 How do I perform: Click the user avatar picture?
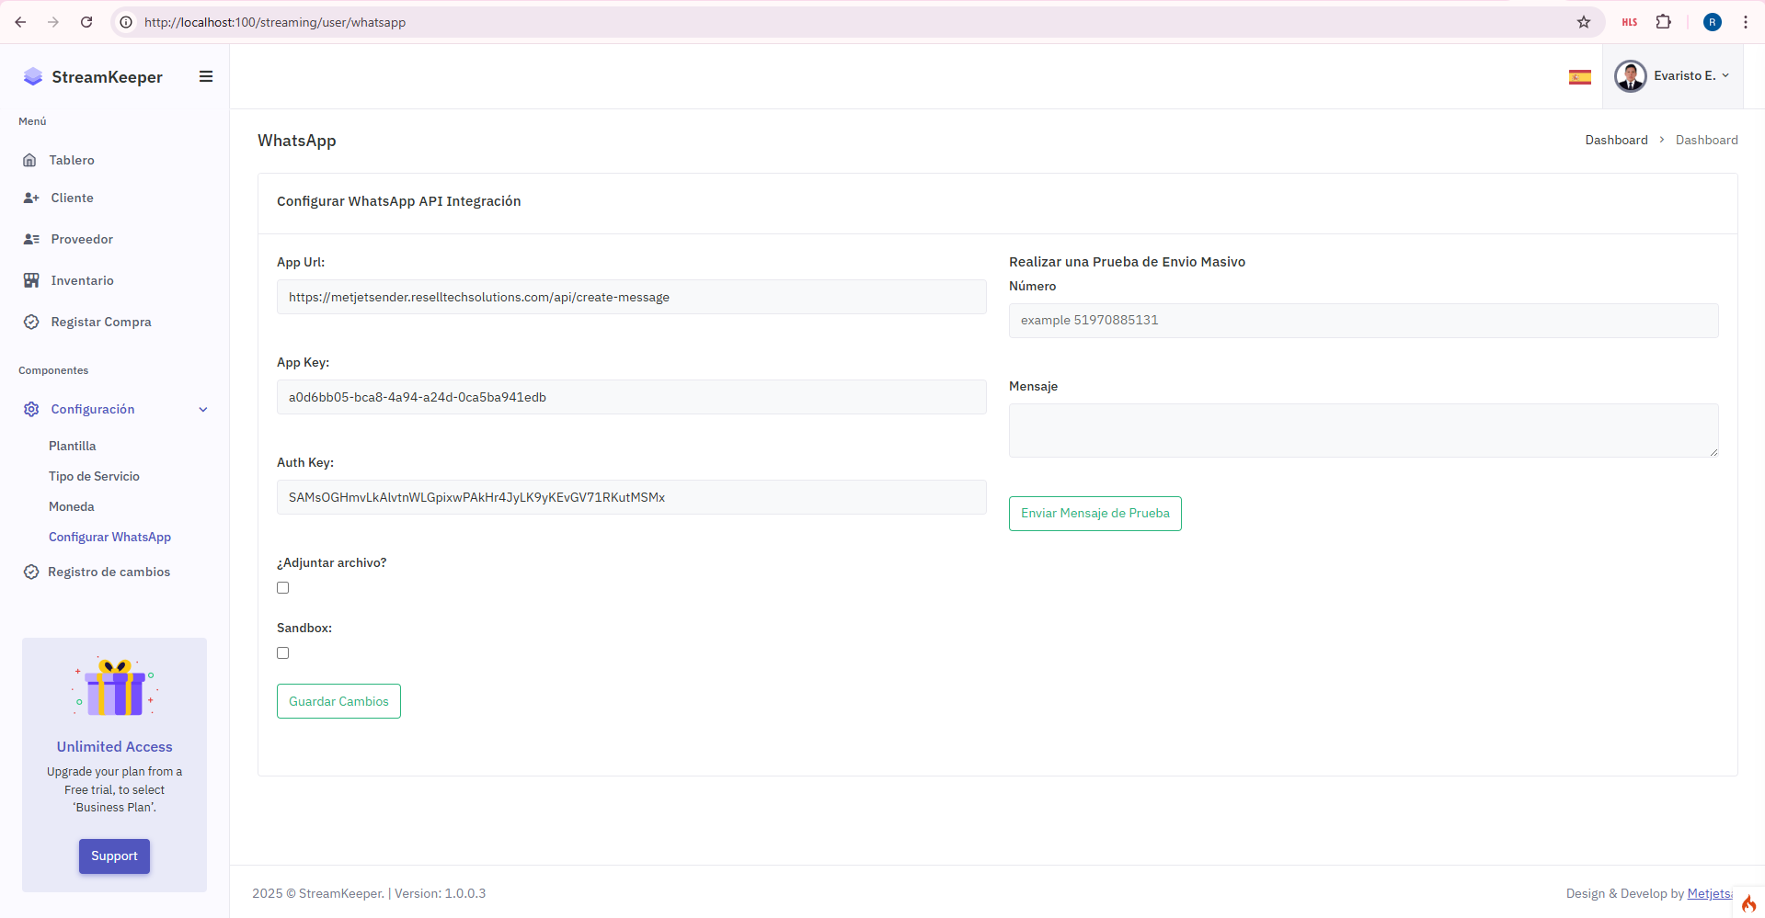pyautogui.click(x=1631, y=76)
